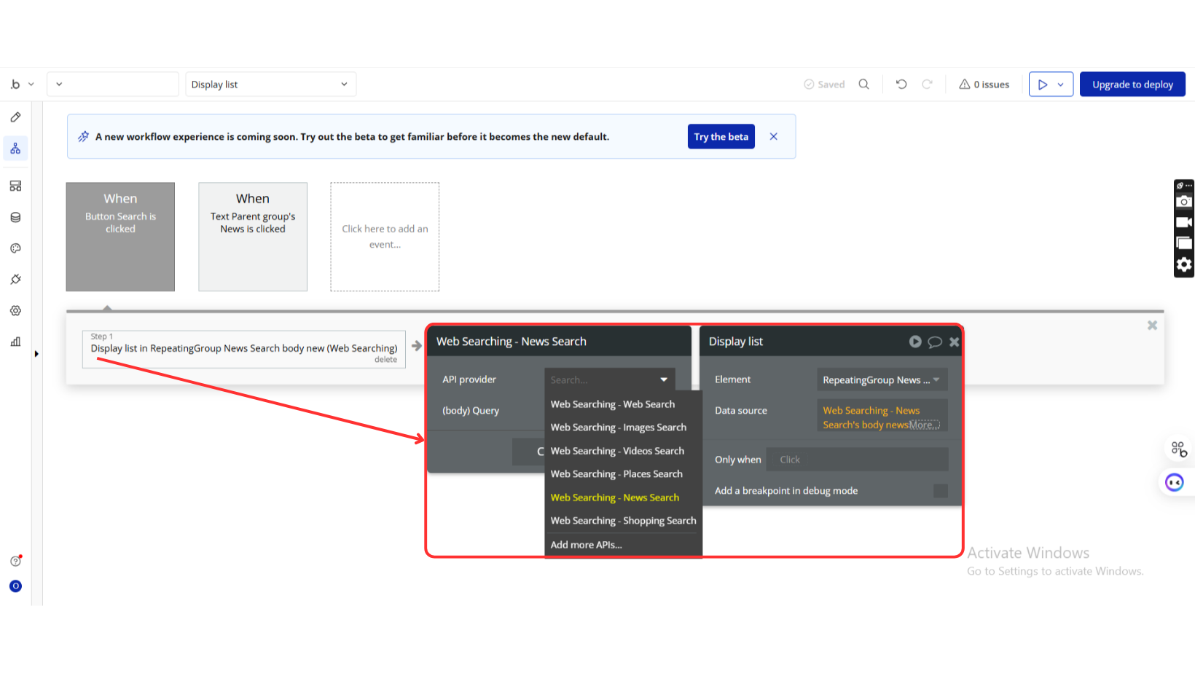The width and height of the screenshot is (1195, 673).
Task: Open the Element RepeatingGroup News dropdown
Action: coord(881,380)
